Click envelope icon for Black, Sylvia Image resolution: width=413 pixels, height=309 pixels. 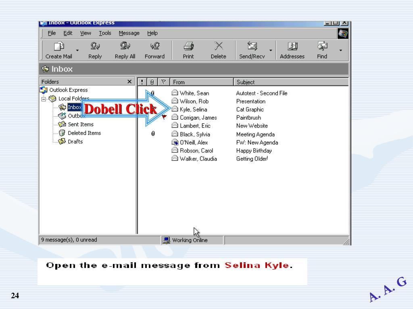(x=175, y=134)
